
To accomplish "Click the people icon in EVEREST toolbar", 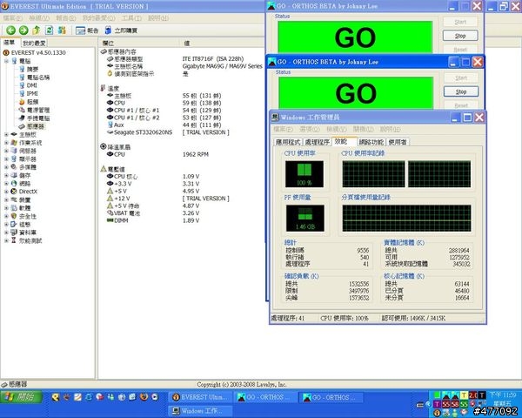I will pyautogui.click(x=62, y=30).
